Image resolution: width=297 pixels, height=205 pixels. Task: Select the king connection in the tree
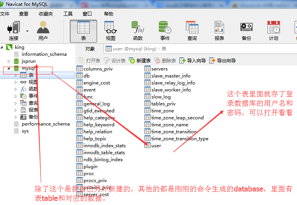click(x=16, y=47)
